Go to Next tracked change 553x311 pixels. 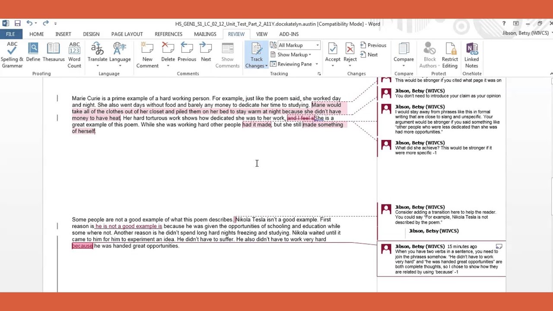(369, 55)
